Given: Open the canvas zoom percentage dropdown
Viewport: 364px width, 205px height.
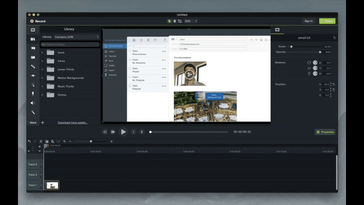Looking at the screenshot, I should (x=191, y=21).
